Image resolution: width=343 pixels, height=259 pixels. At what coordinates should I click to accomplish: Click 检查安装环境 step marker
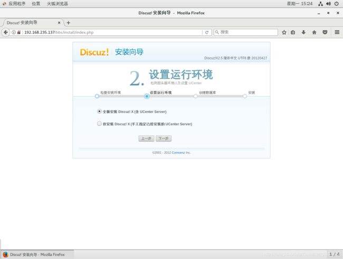(97, 96)
